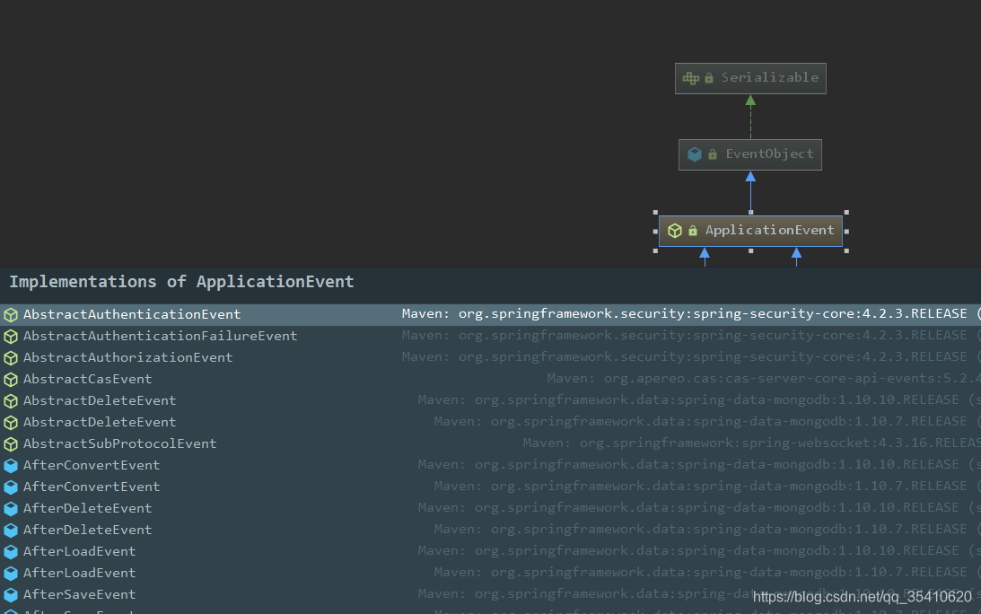Click the spring-security-core Maven text of AbstractAuthenticationEvent
The width and height of the screenshot is (981, 614).
point(691,313)
